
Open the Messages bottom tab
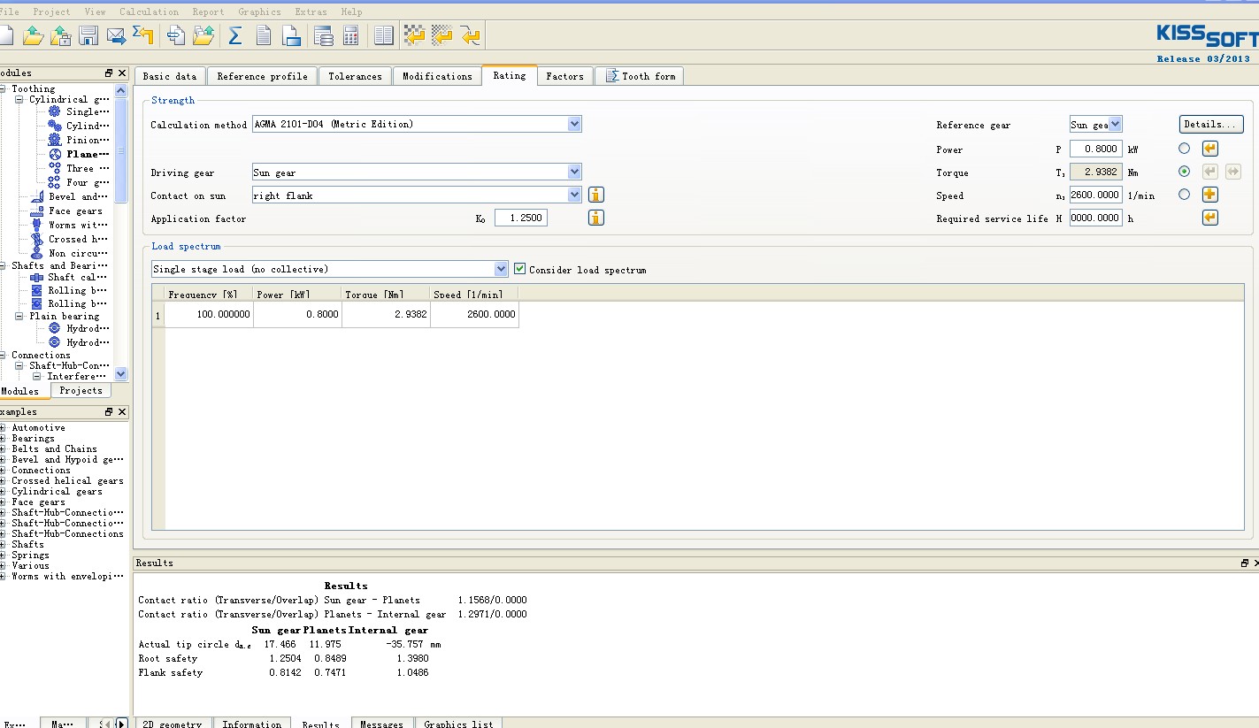(x=381, y=724)
